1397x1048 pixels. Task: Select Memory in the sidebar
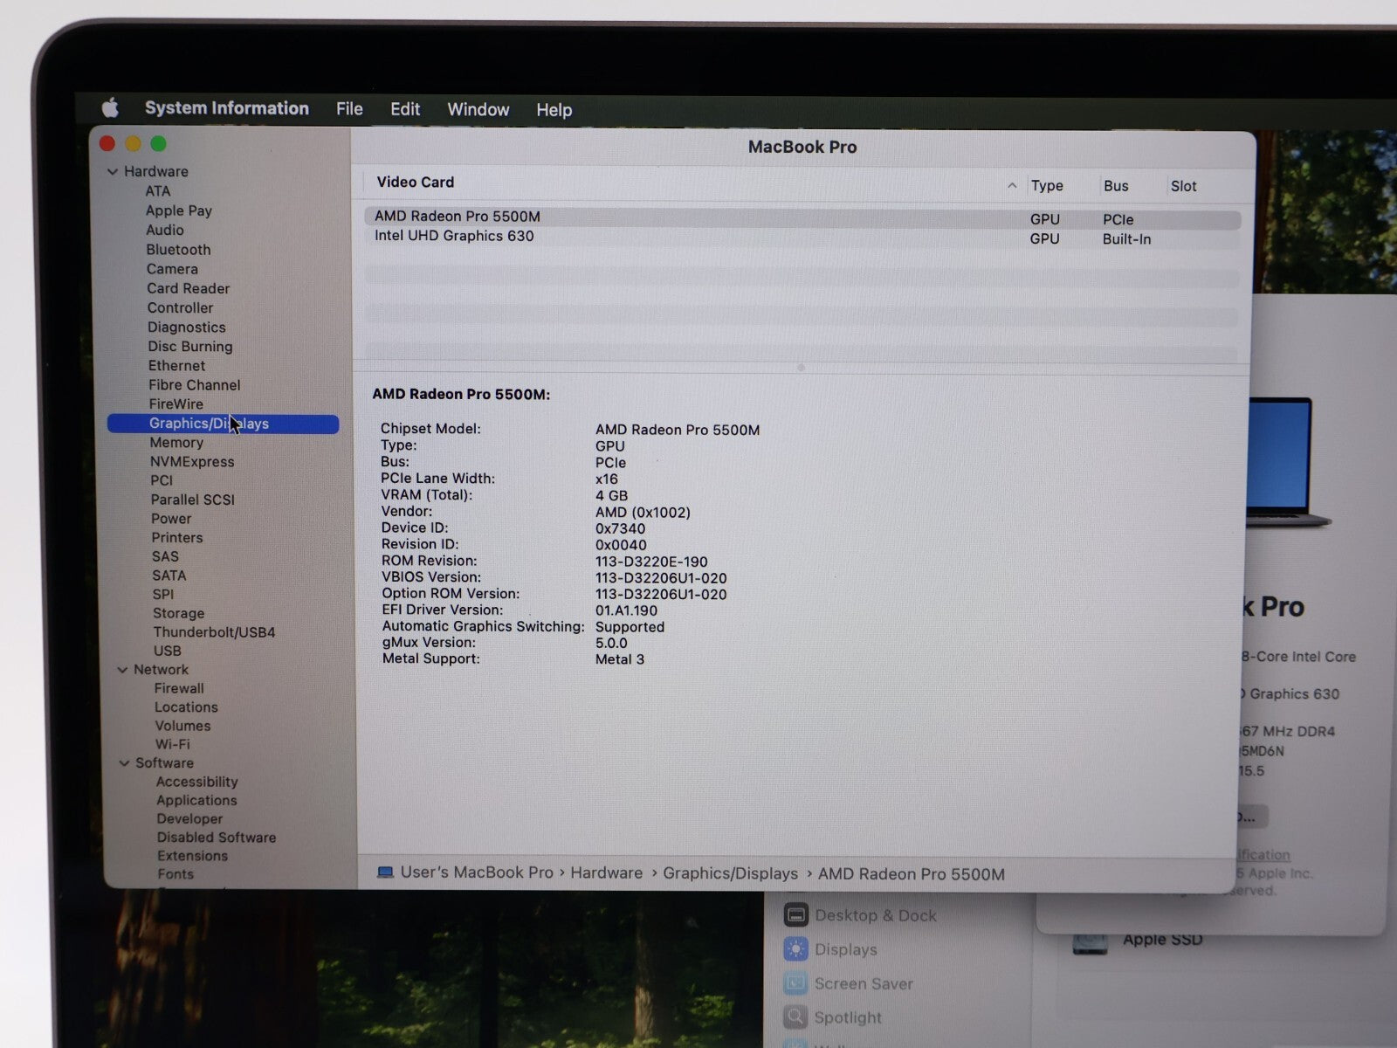(x=176, y=443)
